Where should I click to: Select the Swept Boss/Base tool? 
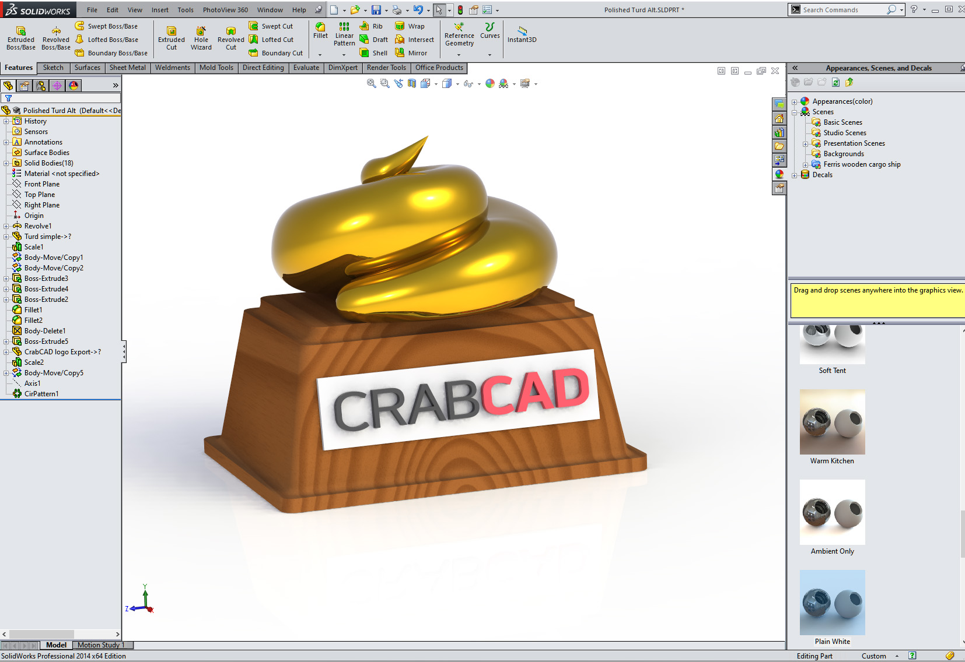click(107, 26)
